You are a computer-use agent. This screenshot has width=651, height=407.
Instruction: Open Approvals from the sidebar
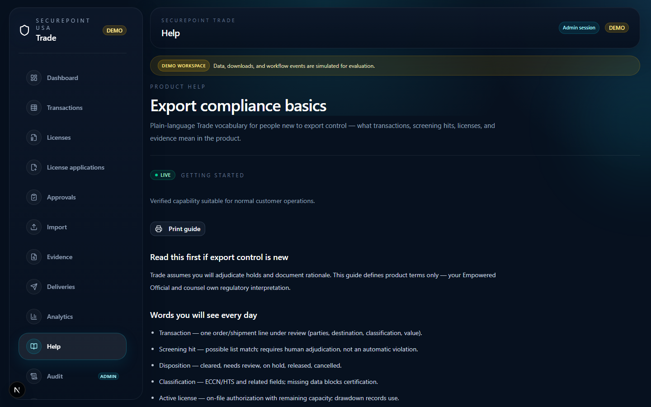pyautogui.click(x=72, y=197)
